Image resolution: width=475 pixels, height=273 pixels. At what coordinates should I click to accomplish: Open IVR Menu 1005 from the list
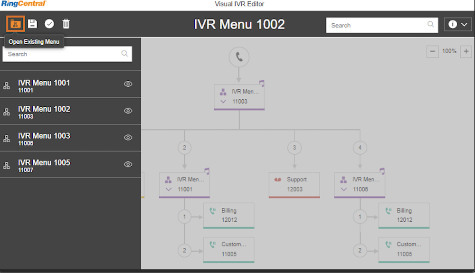[70, 164]
